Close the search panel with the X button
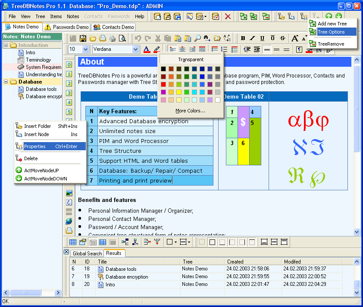This screenshot has height=307, width=363. click(x=66, y=252)
